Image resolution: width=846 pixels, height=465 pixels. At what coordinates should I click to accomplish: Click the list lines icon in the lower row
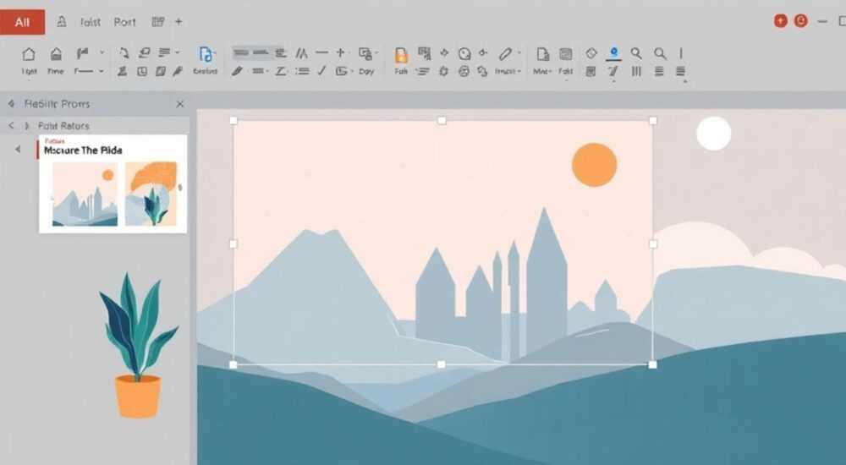tap(302, 71)
